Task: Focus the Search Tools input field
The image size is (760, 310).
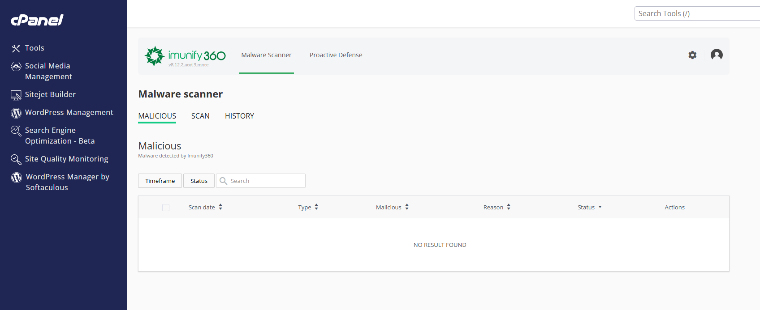Action: (x=697, y=13)
